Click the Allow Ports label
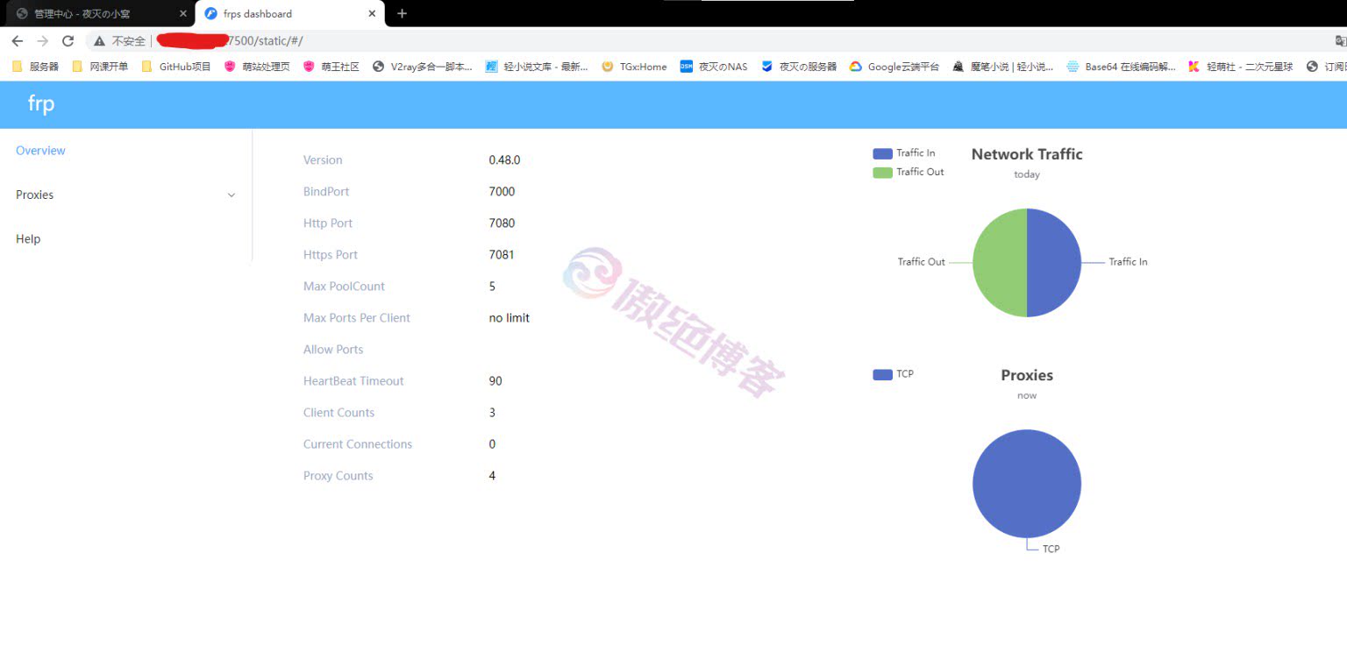The width and height of the screenshot is (1347, 659). [x=333, y=349]
